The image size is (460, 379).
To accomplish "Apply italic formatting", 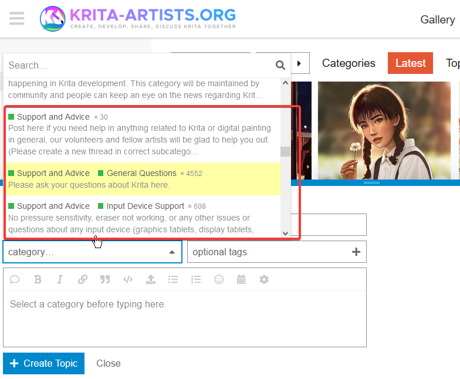I will (60, 279).
